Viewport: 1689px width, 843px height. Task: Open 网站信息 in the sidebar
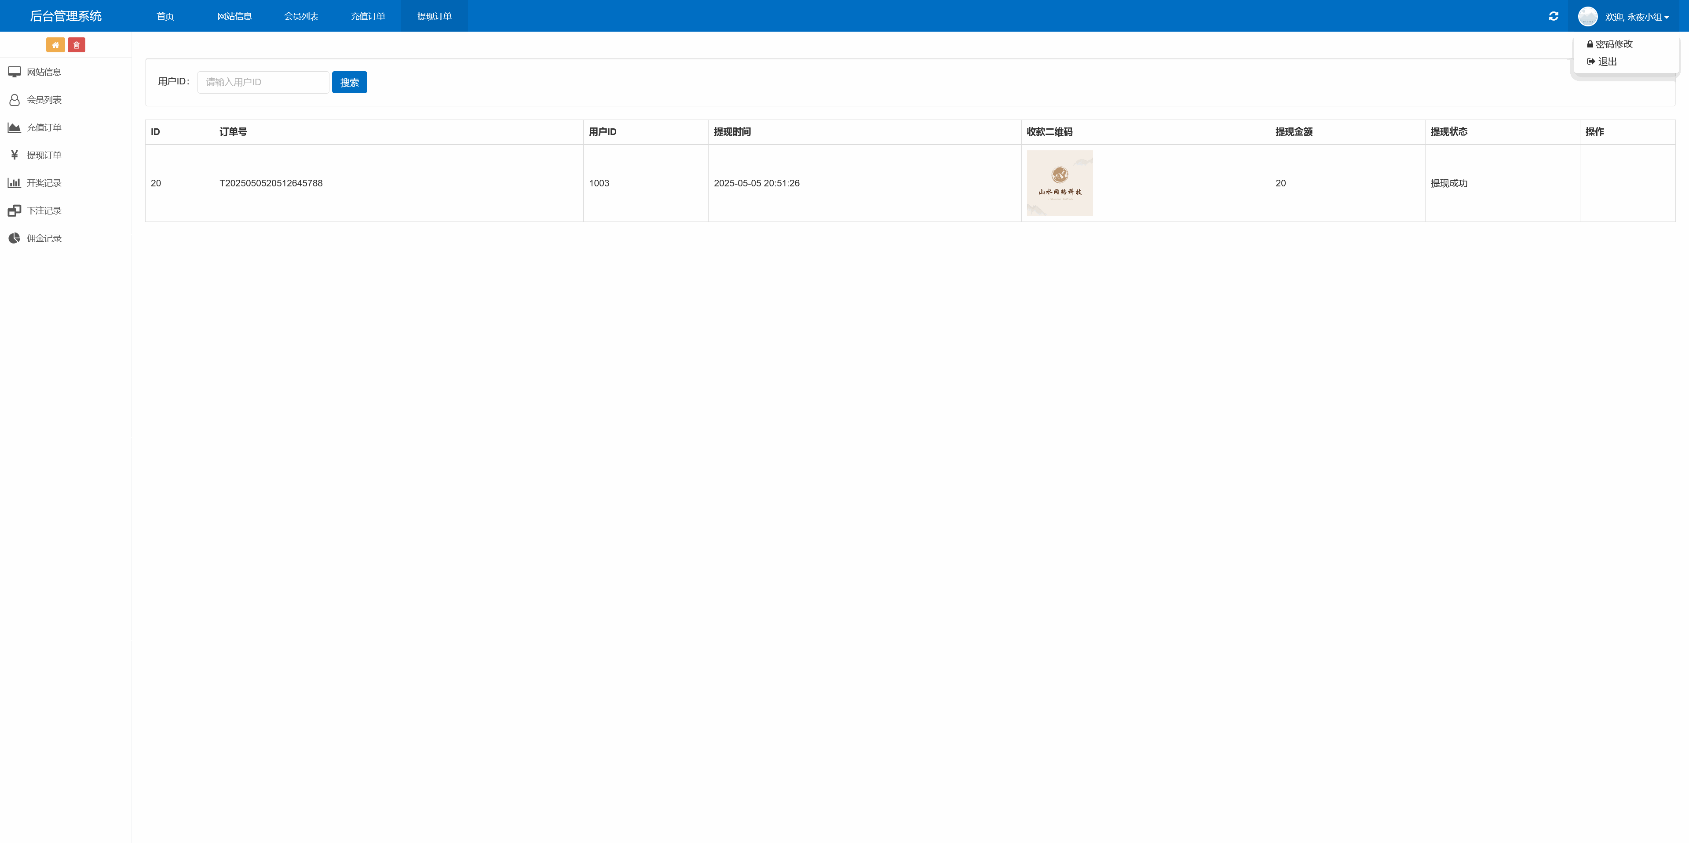pyautogui.click(x=43, y=72)
